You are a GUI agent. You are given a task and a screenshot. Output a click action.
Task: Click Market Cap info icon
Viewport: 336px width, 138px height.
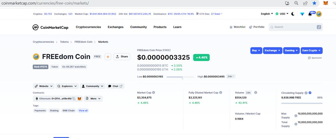pyautogui.click(x=154, y=93)
